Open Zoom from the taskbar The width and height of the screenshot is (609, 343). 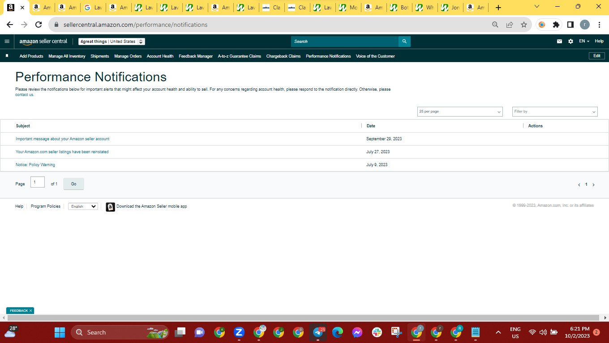pos(239,332)
